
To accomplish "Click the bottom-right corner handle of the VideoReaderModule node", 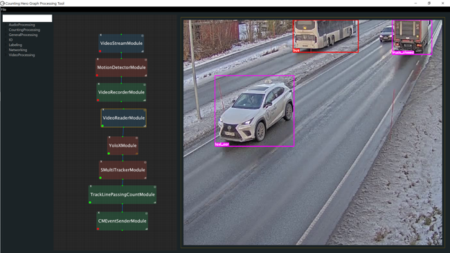I will click(145, 126).
